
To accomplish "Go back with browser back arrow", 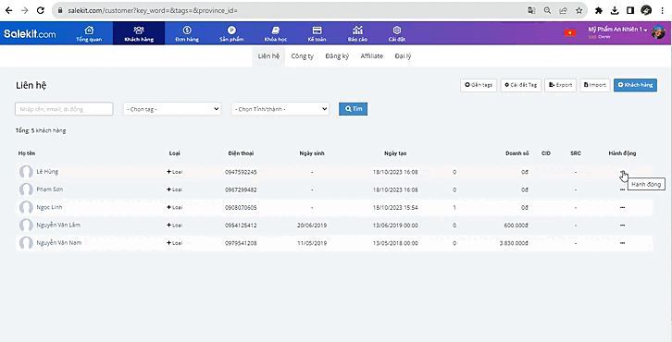I will click(9, 10).
